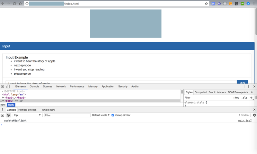The height and width of the screenshot is (154, 257).
Task: Open the What's New drawer tab
Action: (x=48, y=110)
